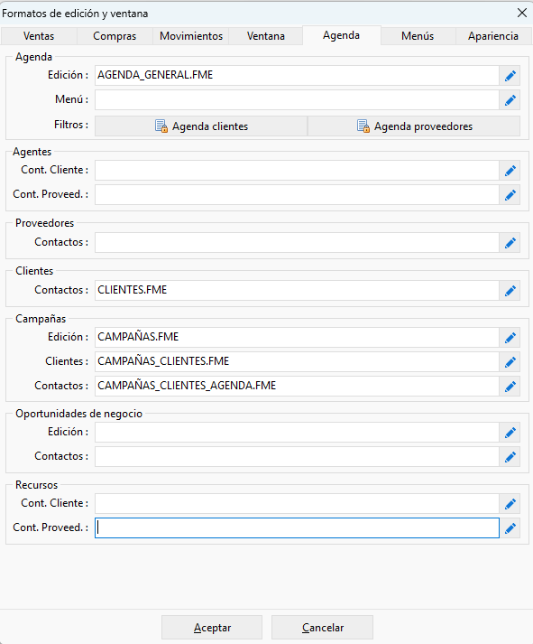533x644 pixels.
Task: Focus the Recursos Cont. Cliente input field
Action: coord(297,504)
